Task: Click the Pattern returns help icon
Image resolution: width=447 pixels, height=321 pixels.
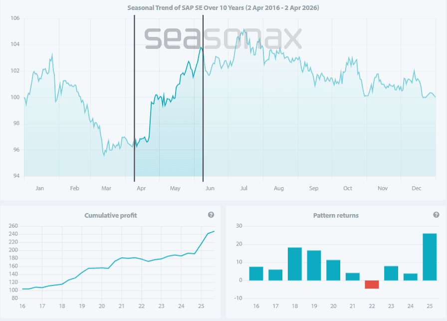Action: pyautogui.click(x=437, y=215)
